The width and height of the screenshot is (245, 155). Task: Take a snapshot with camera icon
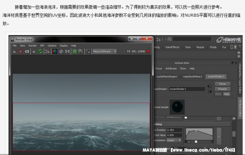[x=27, y=51]
